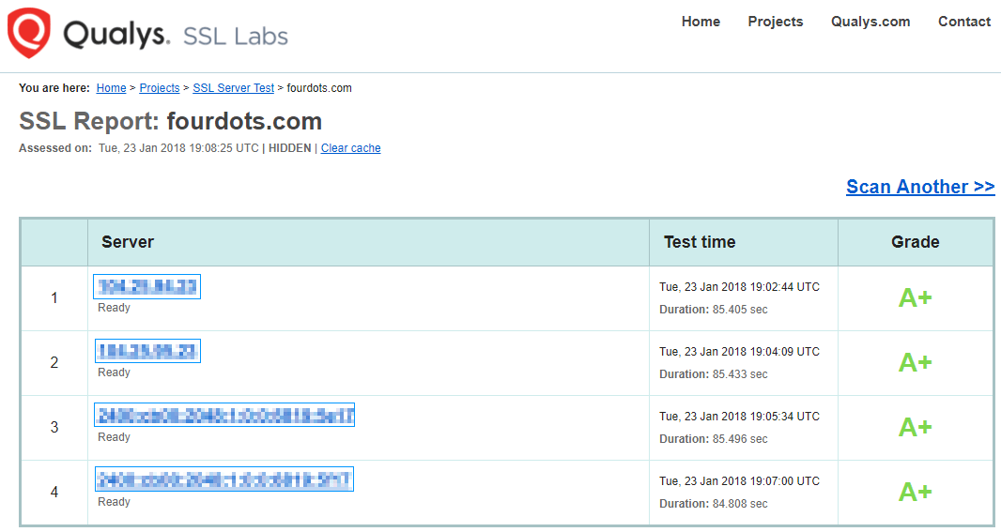Viewport: 1001px width, 532px height.
Task: Click the Clear cache link
Action: 350,148
